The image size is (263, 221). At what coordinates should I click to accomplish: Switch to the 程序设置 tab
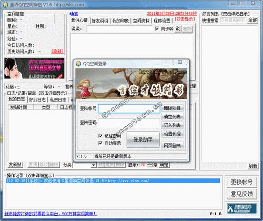pyautogui.click(x=162, y=21)
